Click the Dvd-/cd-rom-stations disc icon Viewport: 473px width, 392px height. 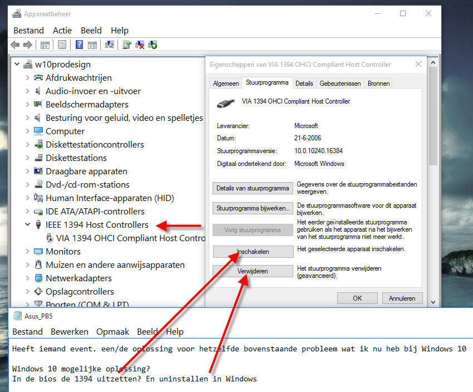click(38, 184)
